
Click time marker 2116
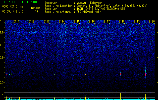pyautogui.click(x=92, y=21)
